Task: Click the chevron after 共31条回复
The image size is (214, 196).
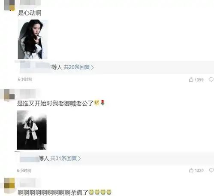Action: tap(79, 158)
